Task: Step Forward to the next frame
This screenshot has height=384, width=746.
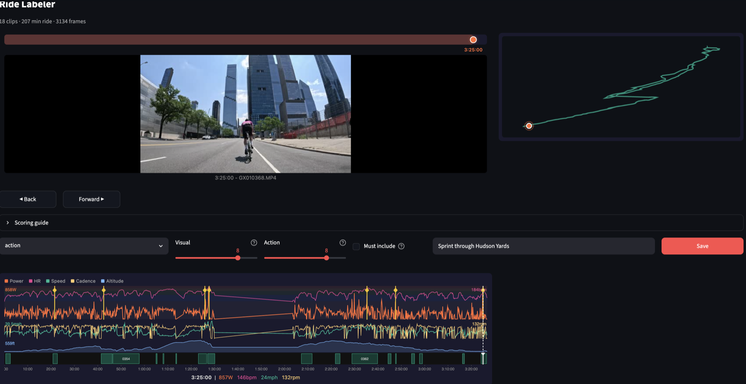Action: click(91, 199)
